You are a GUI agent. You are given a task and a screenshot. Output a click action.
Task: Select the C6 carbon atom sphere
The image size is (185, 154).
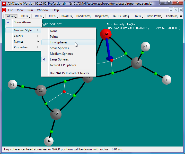click(137, 63)
